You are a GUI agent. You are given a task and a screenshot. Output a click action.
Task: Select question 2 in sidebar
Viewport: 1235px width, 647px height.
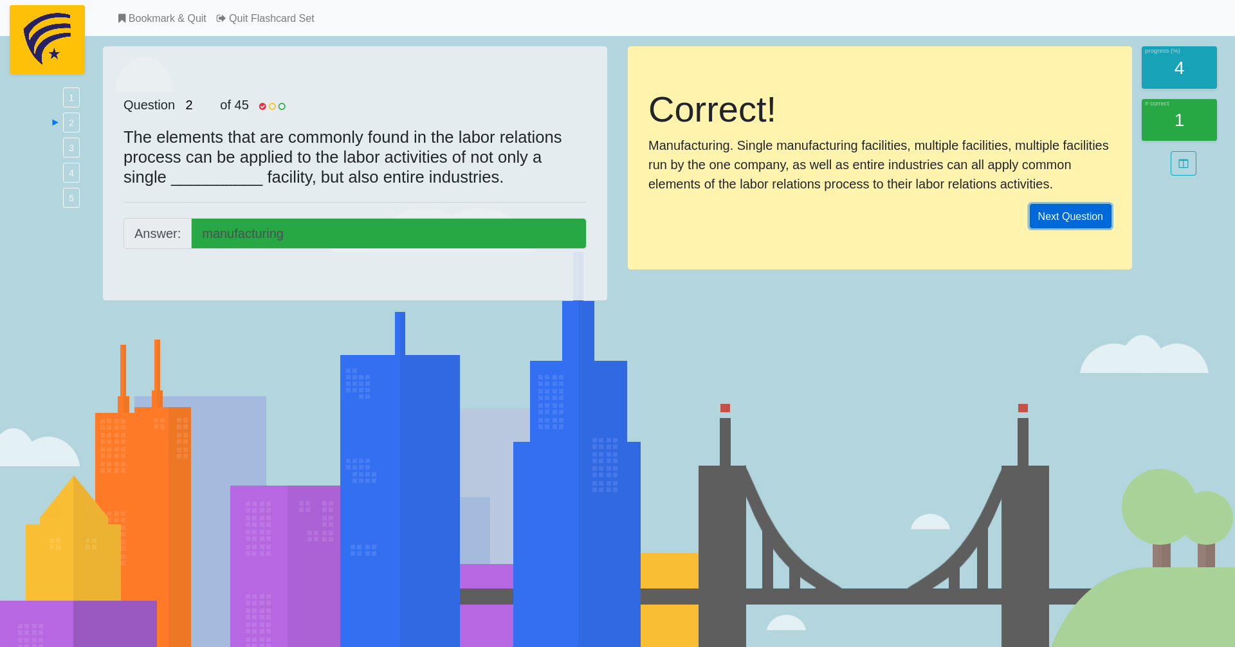pos(71,123)
